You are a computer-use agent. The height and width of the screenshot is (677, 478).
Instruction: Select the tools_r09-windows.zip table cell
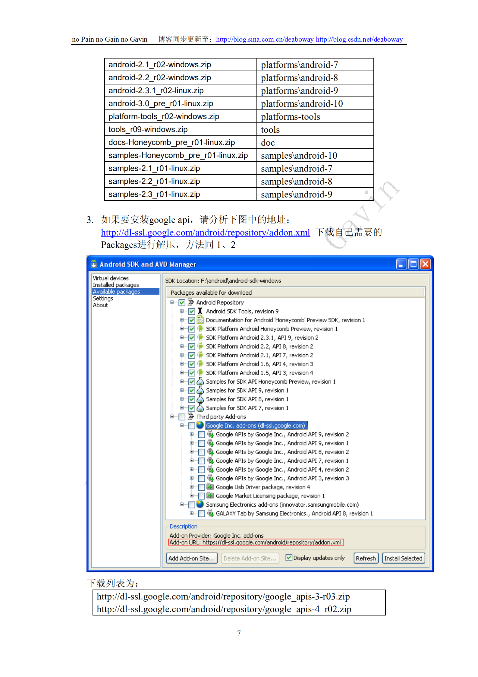pyautogui.click(x=181, y=129)
